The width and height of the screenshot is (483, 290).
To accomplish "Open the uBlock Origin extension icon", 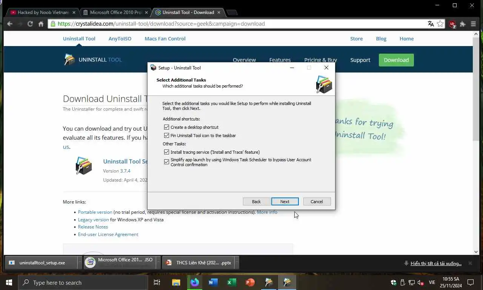I will pyautogui.click(x=452, y=24).
